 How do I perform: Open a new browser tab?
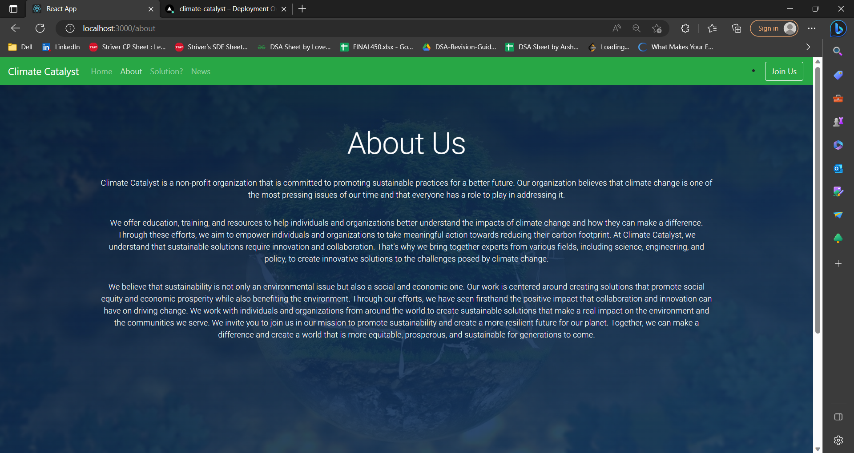pyautogui.click(x=302, y=9)
